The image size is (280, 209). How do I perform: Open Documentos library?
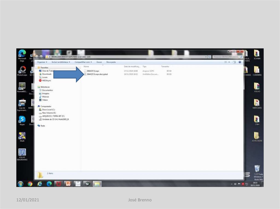pyautogui.click(x=46, y=90)
